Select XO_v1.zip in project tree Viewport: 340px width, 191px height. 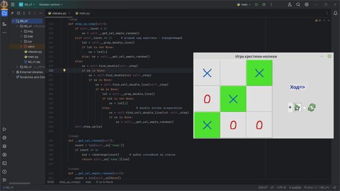coord(32,62)
